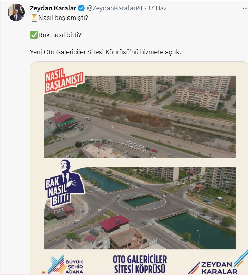Select the 'Yeni Oto Galericiler Sitesi Köprüsü'nü' sentence
The height and width of the screenshot is (275, 248).
[106, 52]
